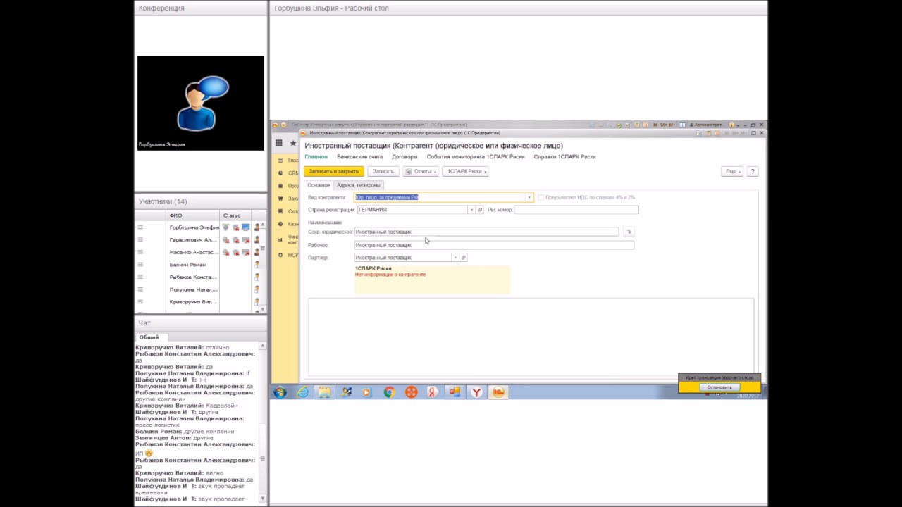Click the first status icon for Масенко

225,252
